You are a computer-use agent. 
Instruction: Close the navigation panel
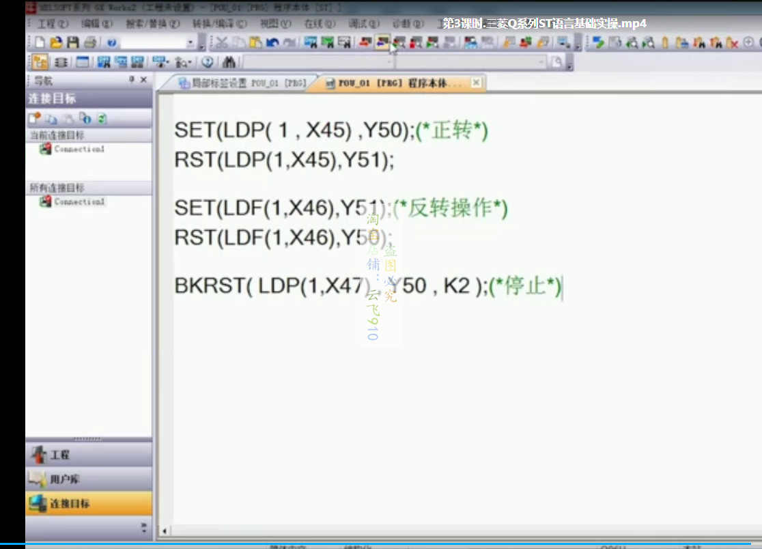click(x=143, y=79)
